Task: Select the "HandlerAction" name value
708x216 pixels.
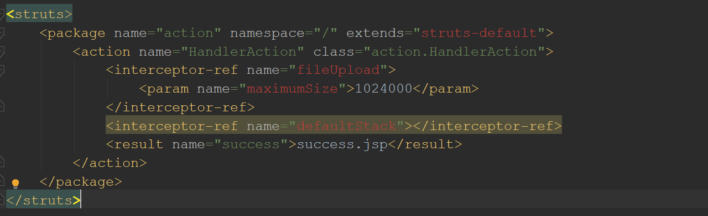Action: pyautogui.click(x=242, y=52)
